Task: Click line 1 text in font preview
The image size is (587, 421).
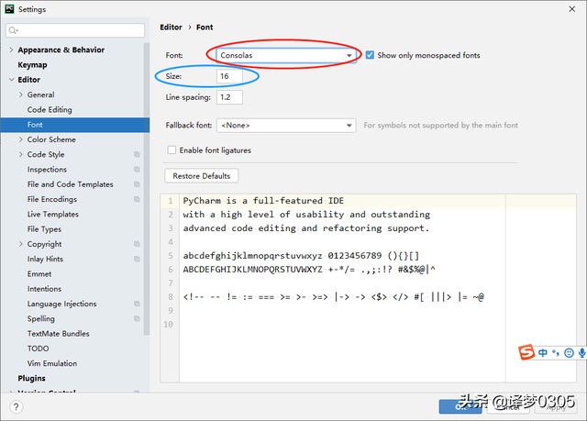Action: 263,201
